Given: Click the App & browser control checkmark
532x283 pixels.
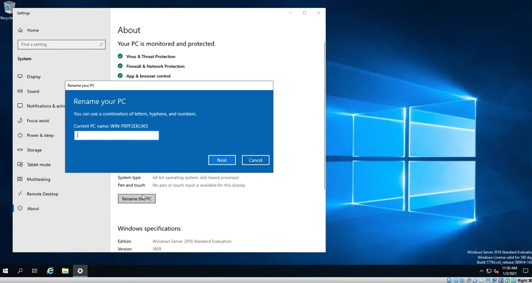Looking at the screenshot, I should (120, 76).
